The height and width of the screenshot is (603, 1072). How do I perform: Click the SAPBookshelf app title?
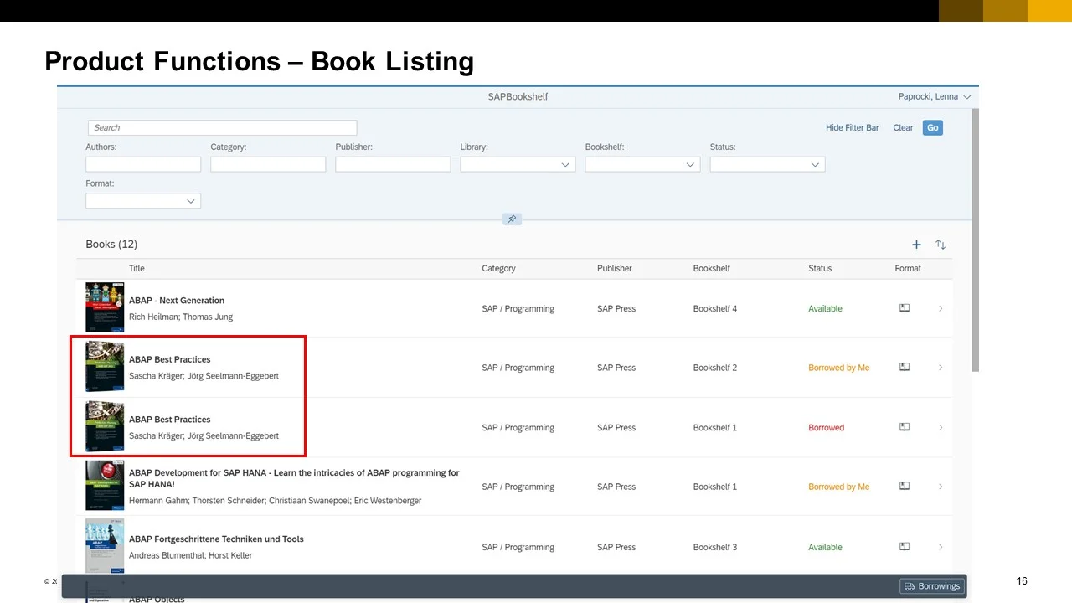pos(518,96)
